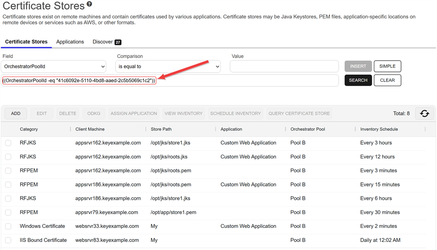Click the 'Every 15 minutes' cell
Screen dimensions: 437x250
tap(380, 184)
